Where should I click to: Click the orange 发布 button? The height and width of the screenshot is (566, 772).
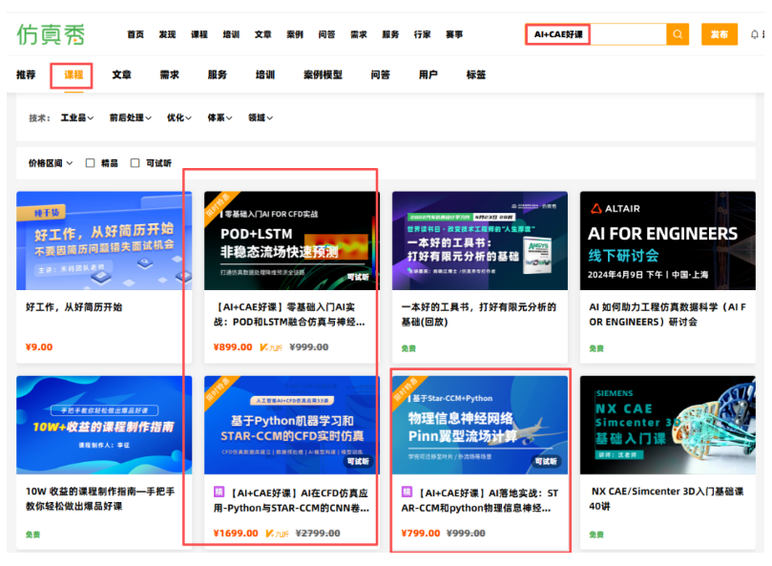[x=720, y=34]
